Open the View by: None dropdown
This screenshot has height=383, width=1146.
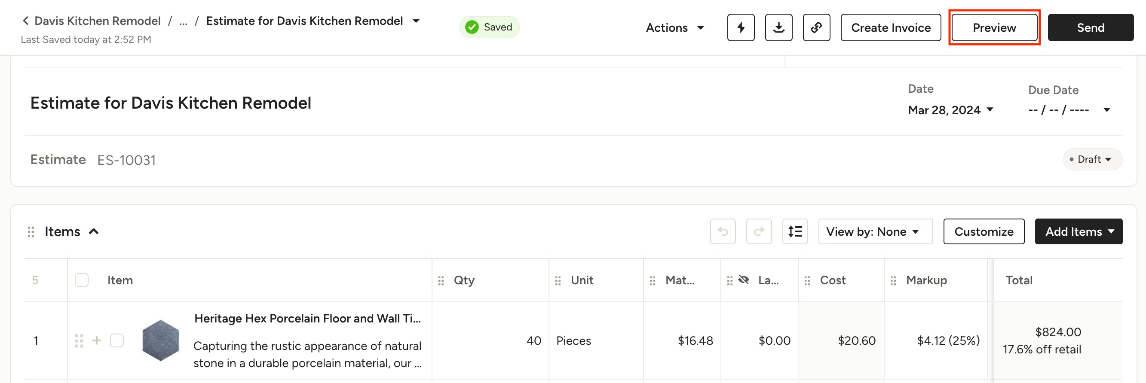(x=875, y=231)
